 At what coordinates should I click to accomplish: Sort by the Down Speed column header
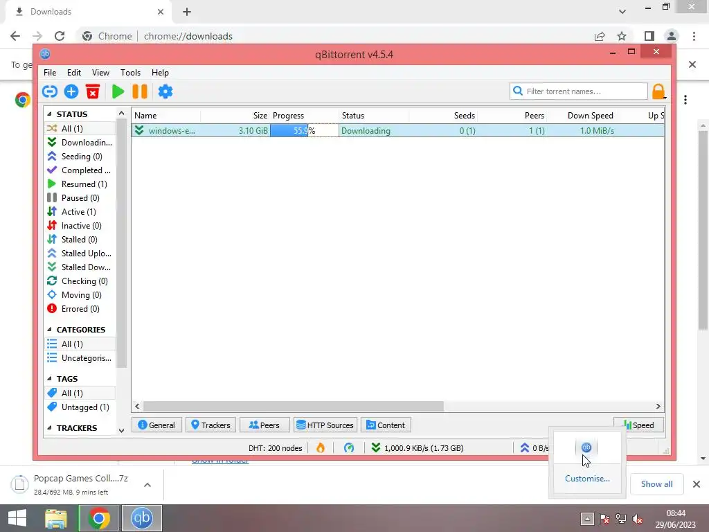(590, 116)
